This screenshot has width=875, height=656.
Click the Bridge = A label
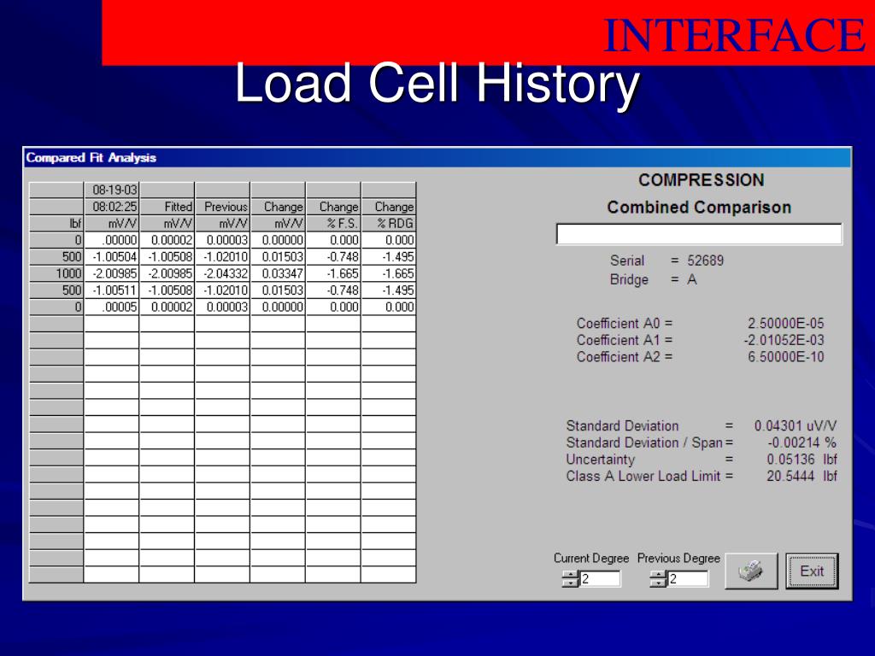pos(654,279)
